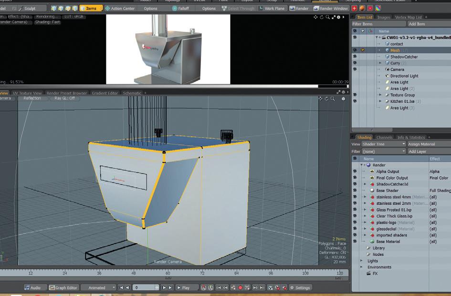451x296 pixels.
Task: Open the Animated dropdown
Action: [98, 287]
